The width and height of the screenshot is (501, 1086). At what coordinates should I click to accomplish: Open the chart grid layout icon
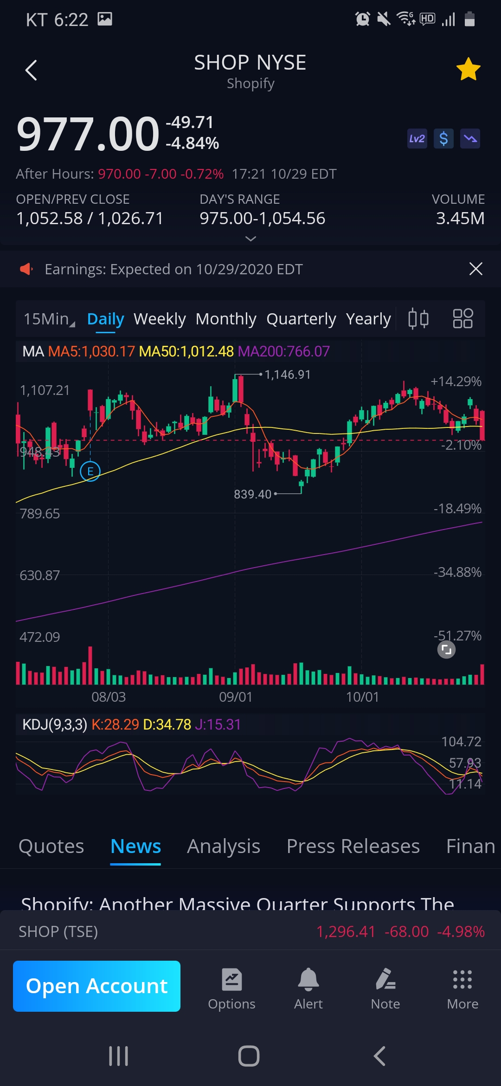[x=462, y=319]
